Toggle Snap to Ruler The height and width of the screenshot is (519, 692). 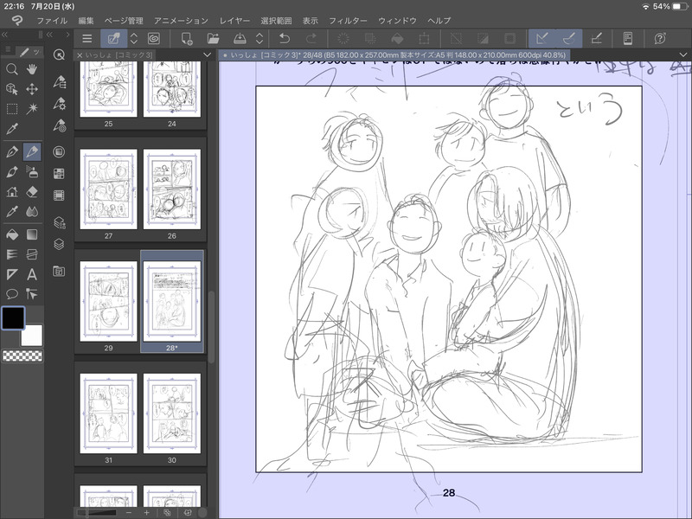(542, 39)
